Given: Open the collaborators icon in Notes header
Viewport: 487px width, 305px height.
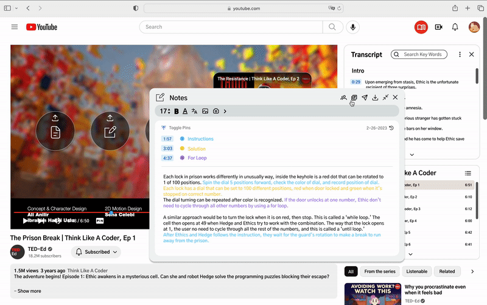Looking at the screenshot, I should tap(343, 97).
